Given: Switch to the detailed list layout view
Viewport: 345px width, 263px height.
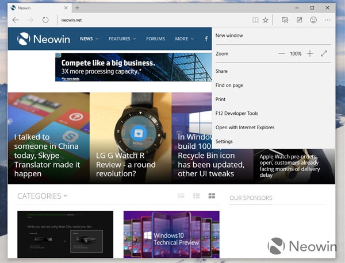Looking at the screenshot, I should [x=197, y=196].
